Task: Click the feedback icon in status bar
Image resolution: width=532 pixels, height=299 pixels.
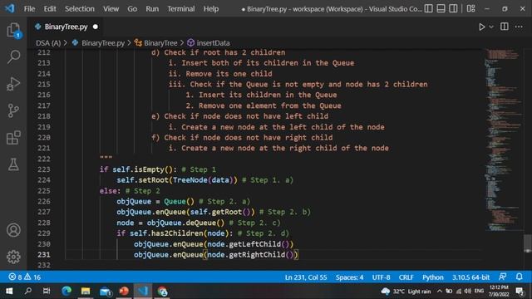Action: (x=503, y=277)
